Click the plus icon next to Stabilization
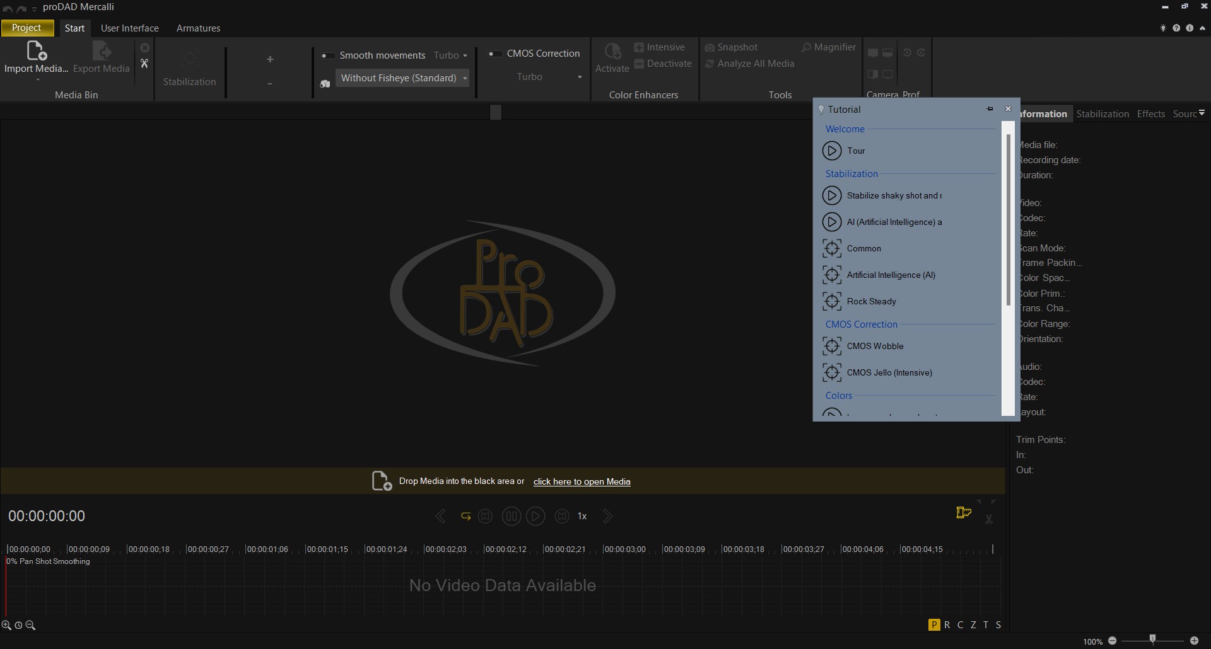Viewport: 1211px width, 649px height. tap(270, 59)
